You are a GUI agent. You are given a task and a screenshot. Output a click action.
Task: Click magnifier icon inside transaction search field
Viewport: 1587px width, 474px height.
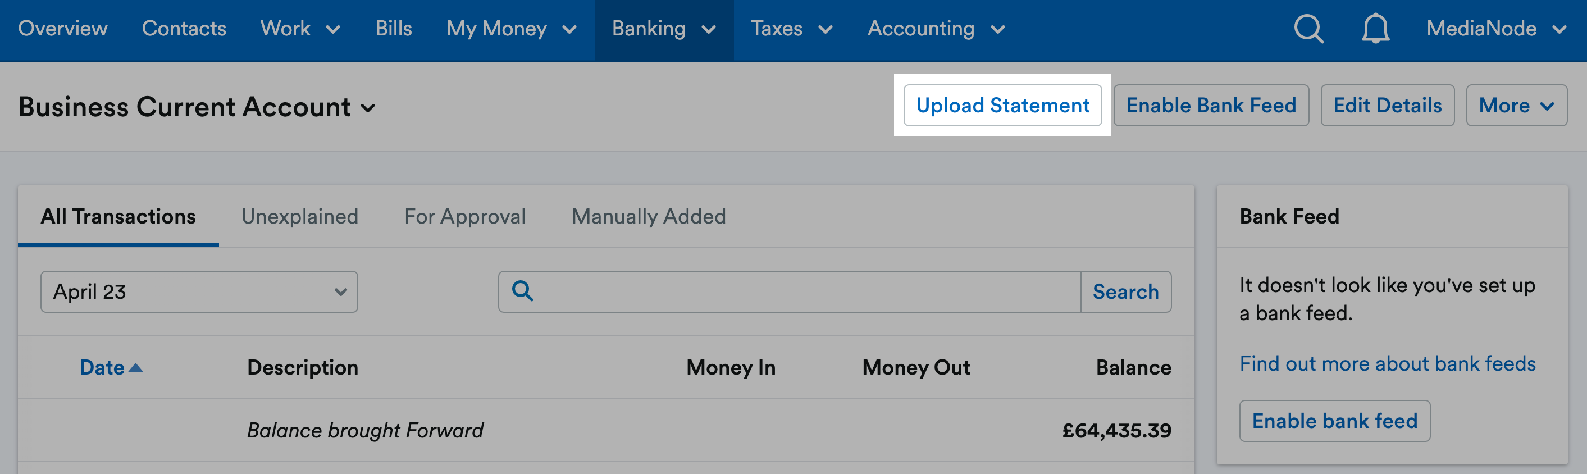point(522,291)
